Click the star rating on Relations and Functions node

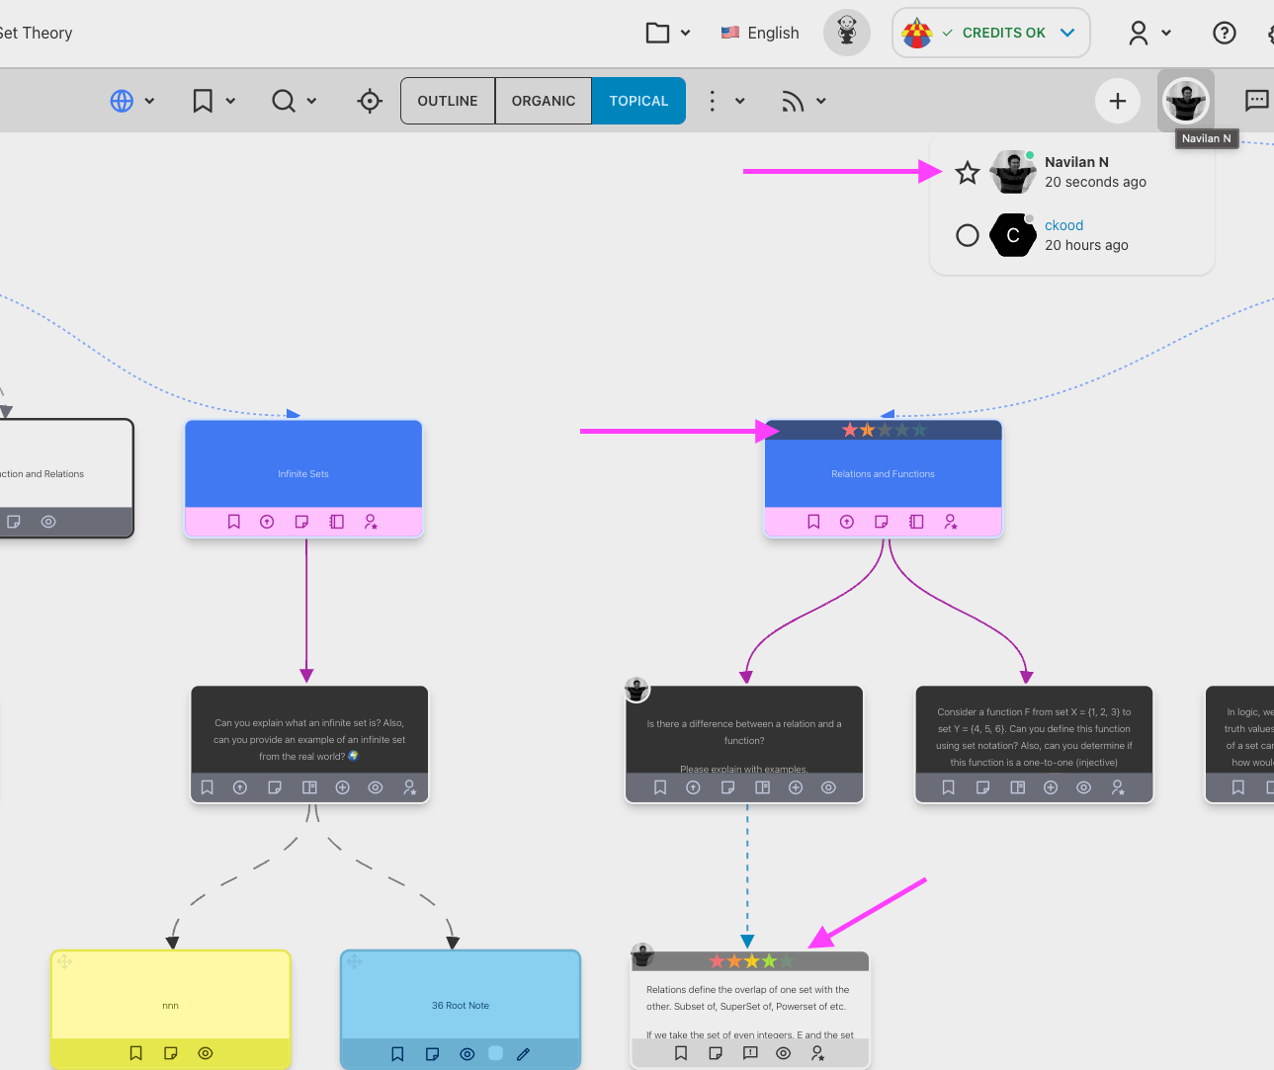(884, 430)
